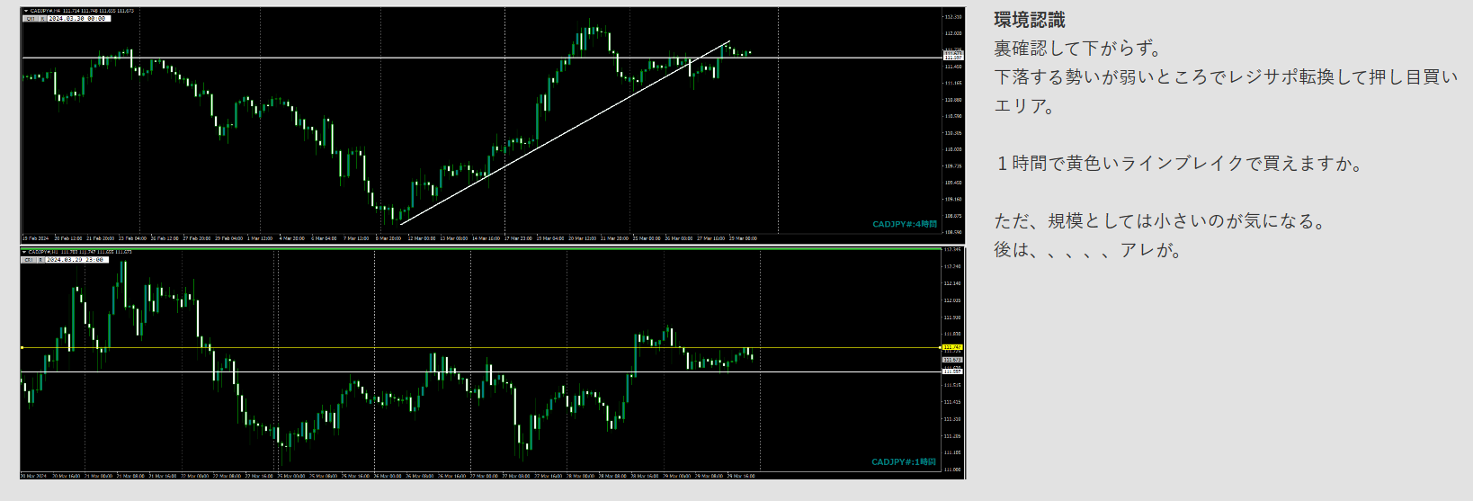This screenshot has width=1473, height=501.
Task: Click the text 後は、、、、、アレが。
Action: pyautogui.click(x=1088, y=250)
